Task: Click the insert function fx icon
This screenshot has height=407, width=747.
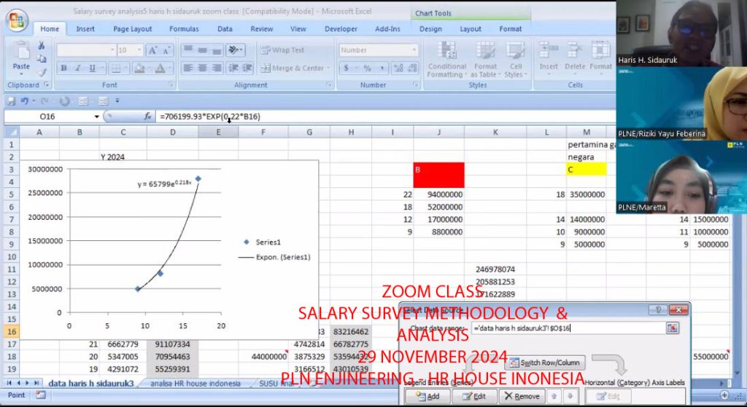Action: 147,116
